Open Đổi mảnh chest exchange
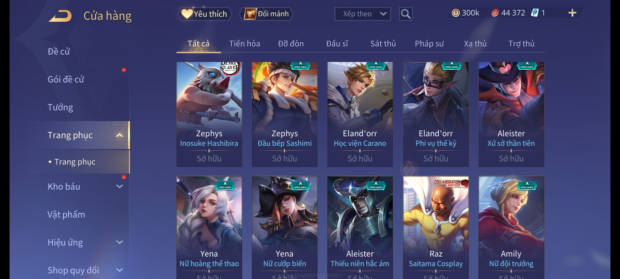Viewport: 620px width, 279px height. [266, 14]
